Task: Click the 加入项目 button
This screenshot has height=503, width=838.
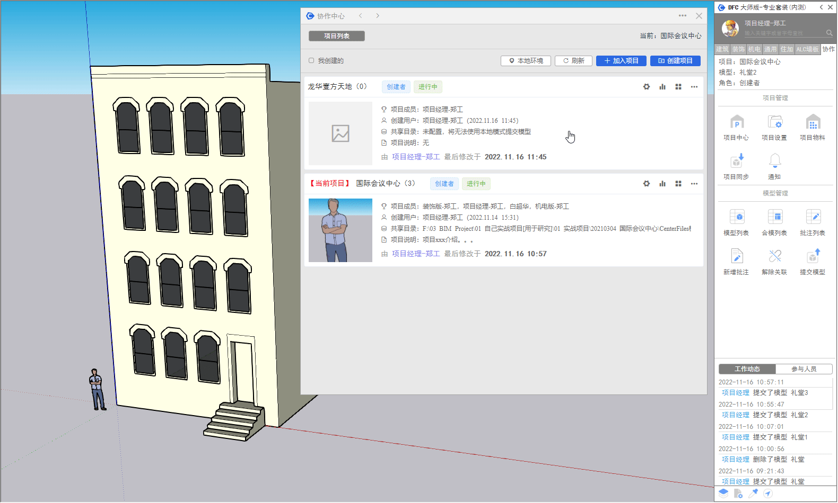Action: point(621,61)
